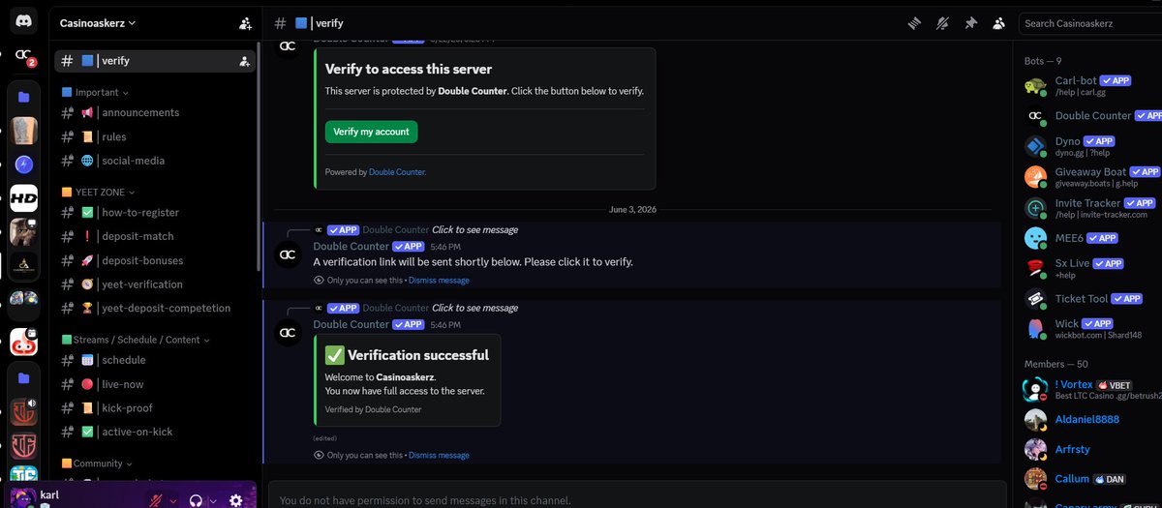Open the rules channel
1162x508 pixels.
155,136
